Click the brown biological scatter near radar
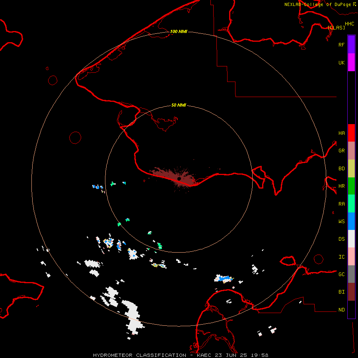The width and height of the screenshot is (358, 358). (173, 178)
